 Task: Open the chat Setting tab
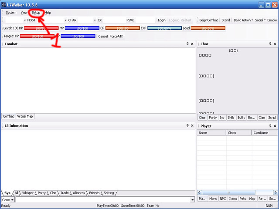click(x=109, y=193)
